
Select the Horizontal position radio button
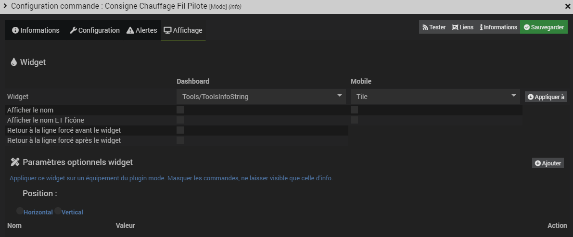pos(20,211)
